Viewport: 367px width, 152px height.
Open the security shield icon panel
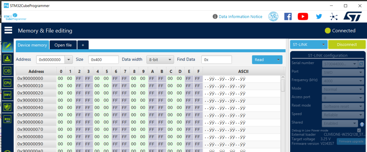(7, 107)
